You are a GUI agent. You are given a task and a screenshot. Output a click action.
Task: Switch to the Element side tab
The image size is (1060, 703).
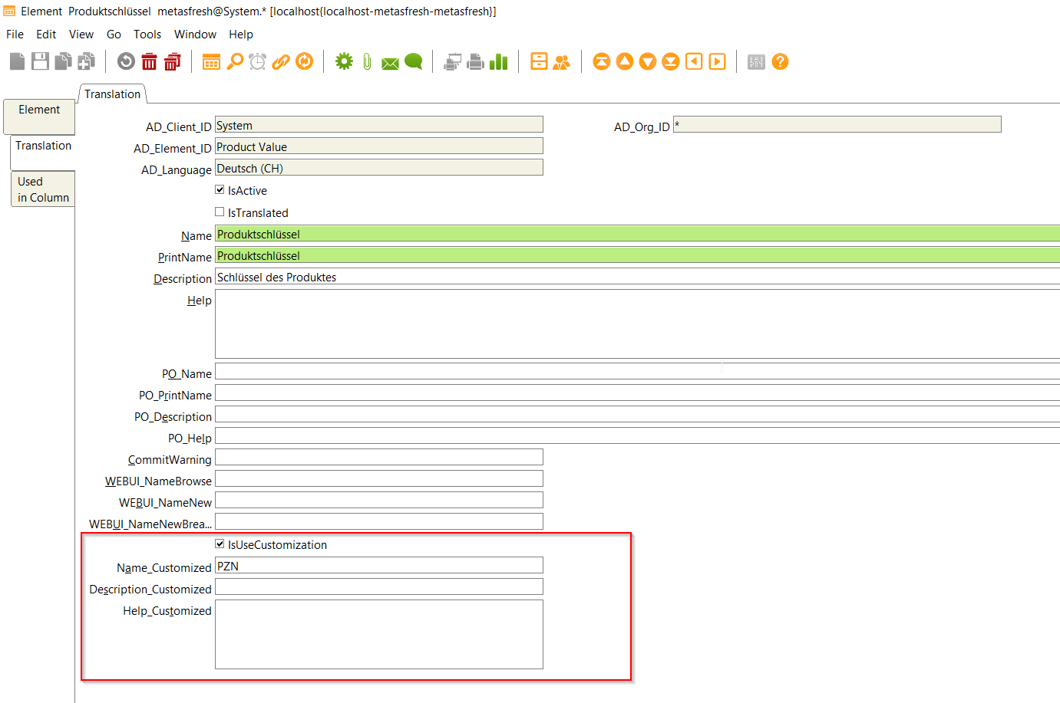(x=39, y=117)
